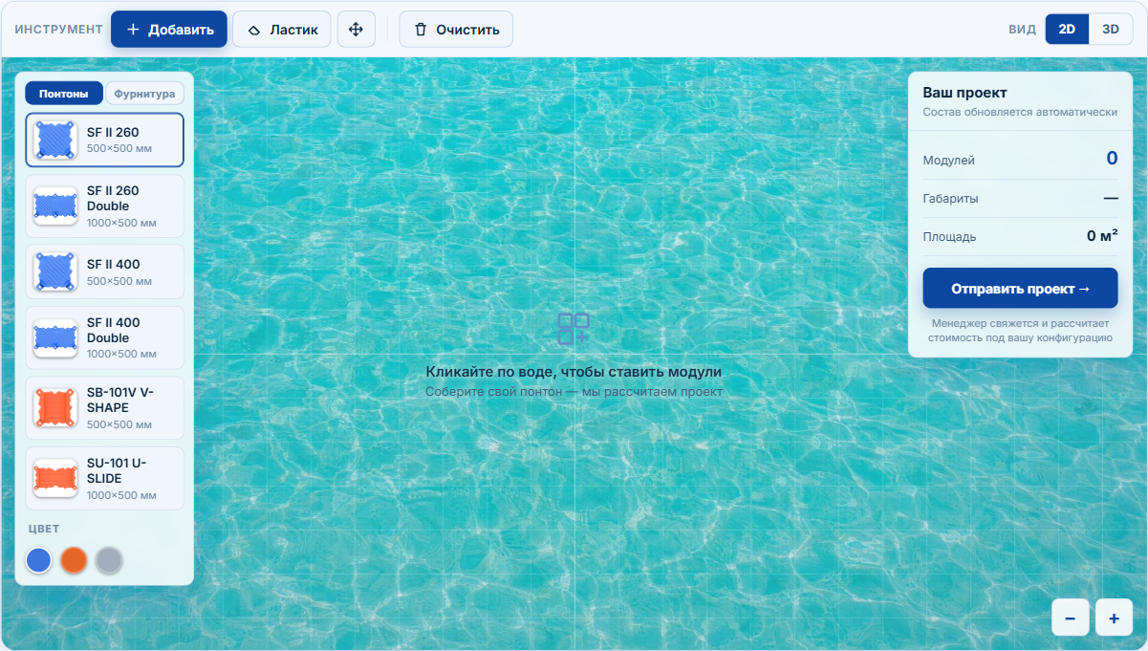Open the Фурнитура tab
Image resolution: width=1148 pixels, height=651 pixels.
pos(144,94)
